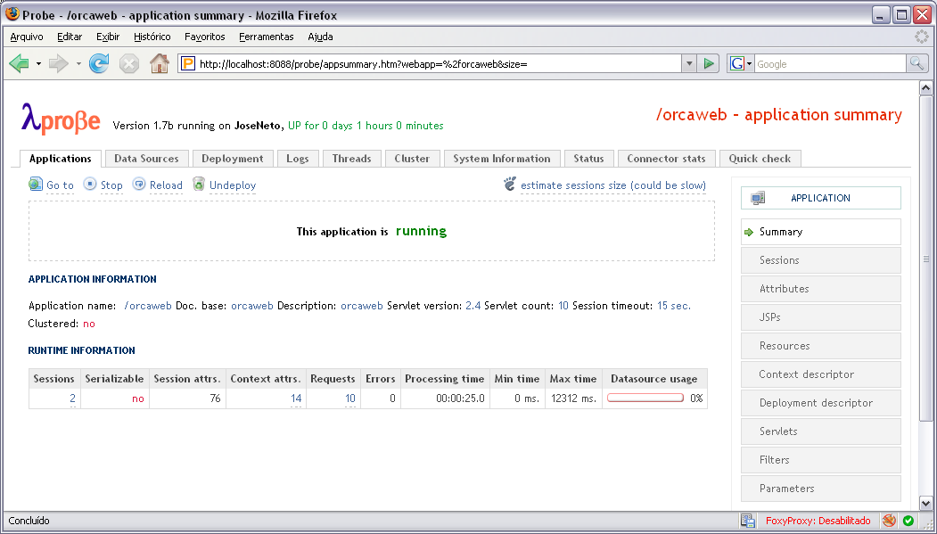Open Deployment descriptor in sidebar
The height and width of the screenshot is (534, 937).
[x=816, y=403]
